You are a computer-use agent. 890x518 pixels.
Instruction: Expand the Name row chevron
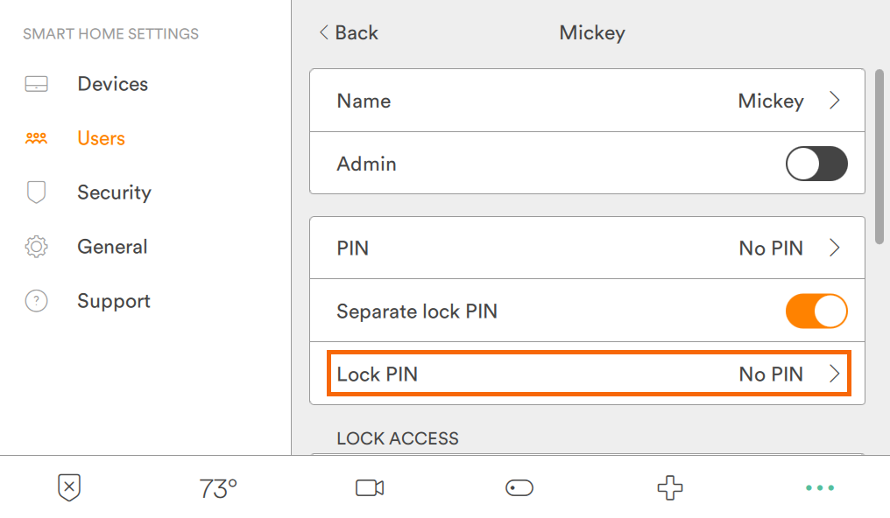pyautogui.click(x=835, y=101)
